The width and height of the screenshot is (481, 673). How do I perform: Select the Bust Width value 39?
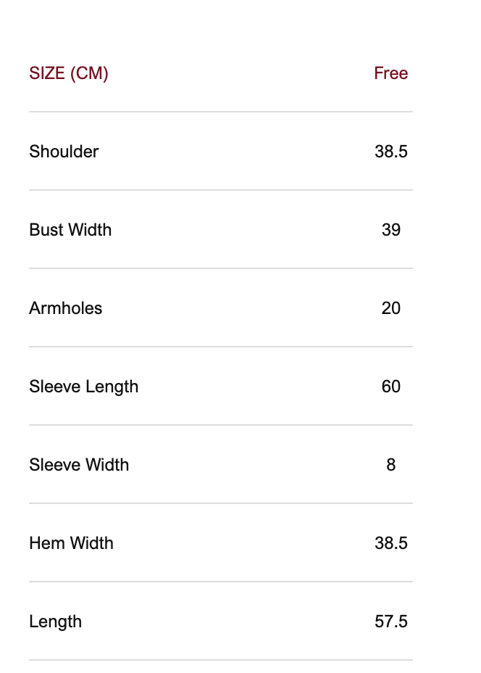coord(390,230)
